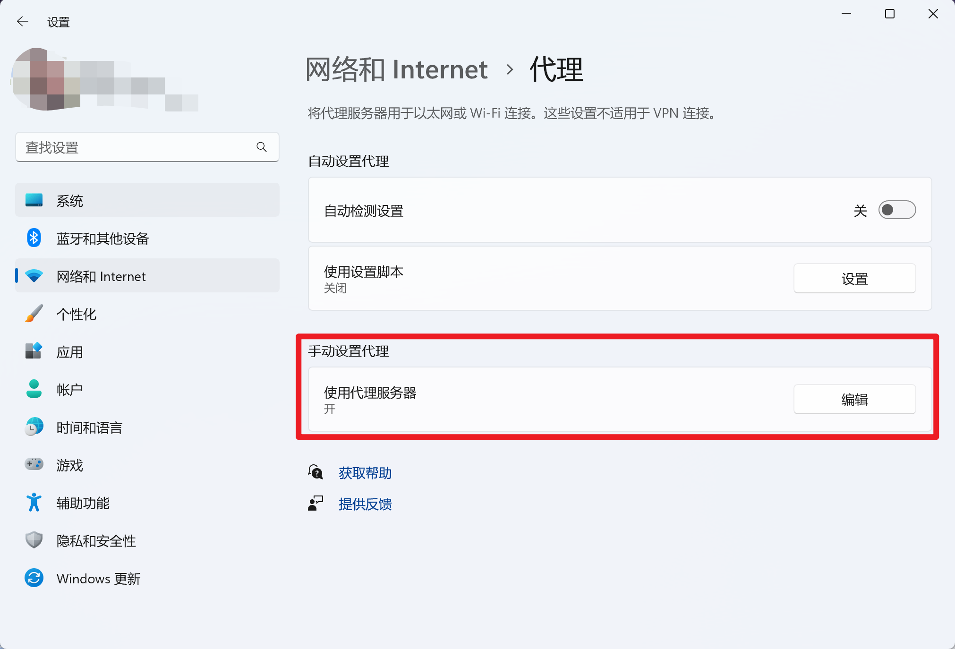Image resolution: width=955 pixels, height=649 pixels.
Task: Click the magnifier search icon
Action: pyautogui.click(x=262, y=147)
